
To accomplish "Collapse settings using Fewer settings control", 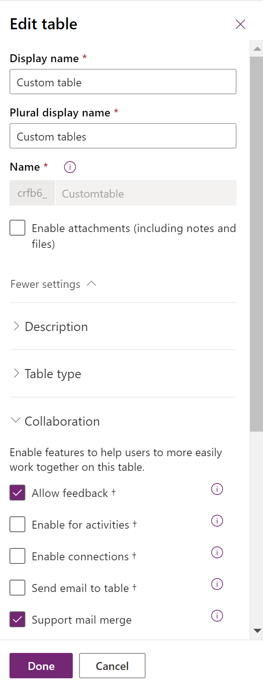I will pos(53,284).
